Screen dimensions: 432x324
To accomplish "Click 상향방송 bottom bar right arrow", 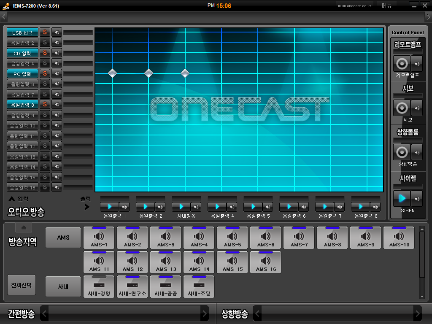I will click(x=418, y=313).
